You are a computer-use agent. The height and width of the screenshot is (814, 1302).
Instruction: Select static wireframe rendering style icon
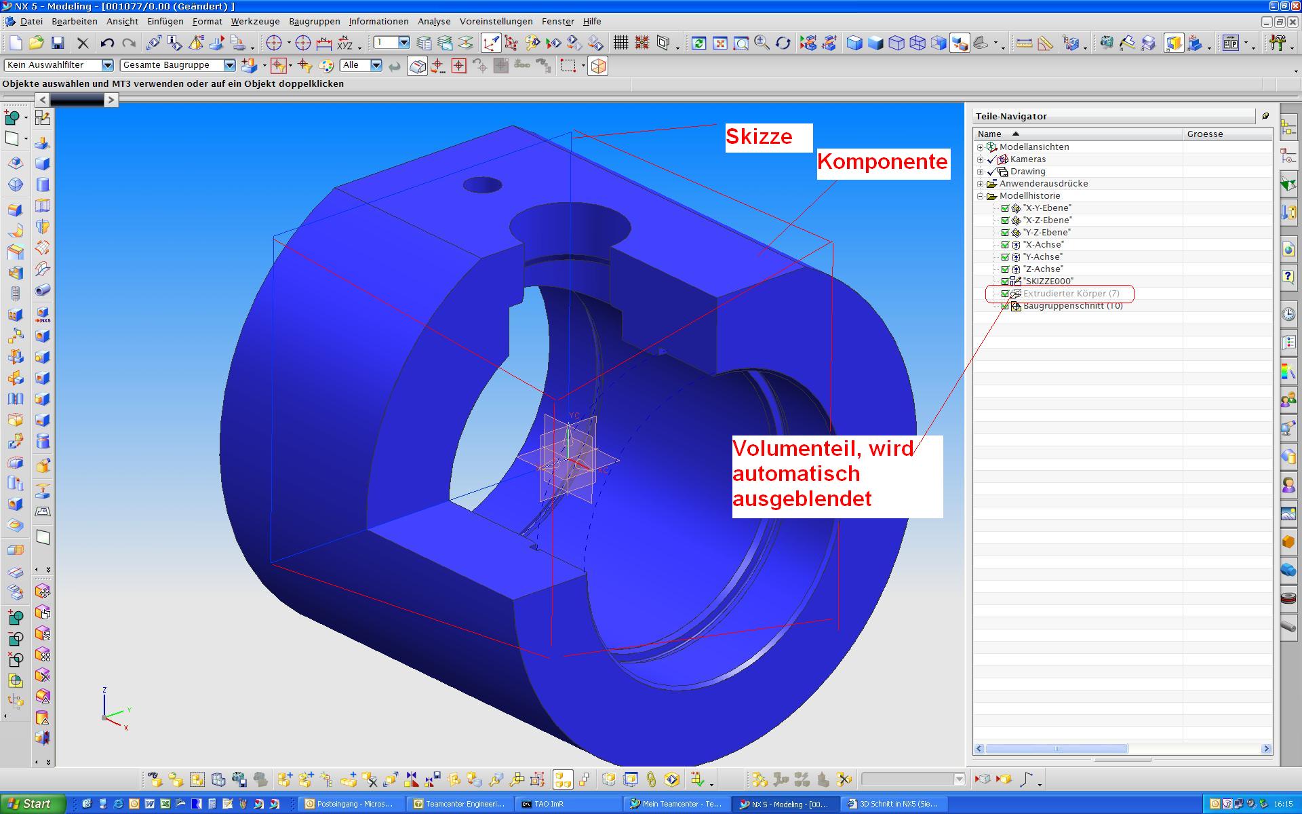[x=917, y=43]
